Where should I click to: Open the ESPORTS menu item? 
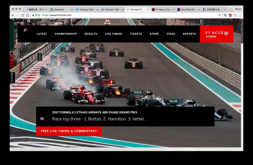[189, 34]
